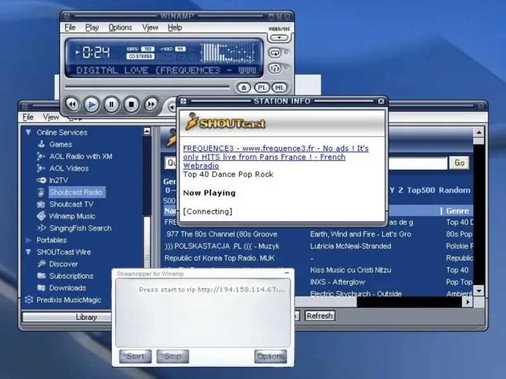The image size is (506, 379).
Task: Click station list scroll up arrow
Action: (479, 132)
